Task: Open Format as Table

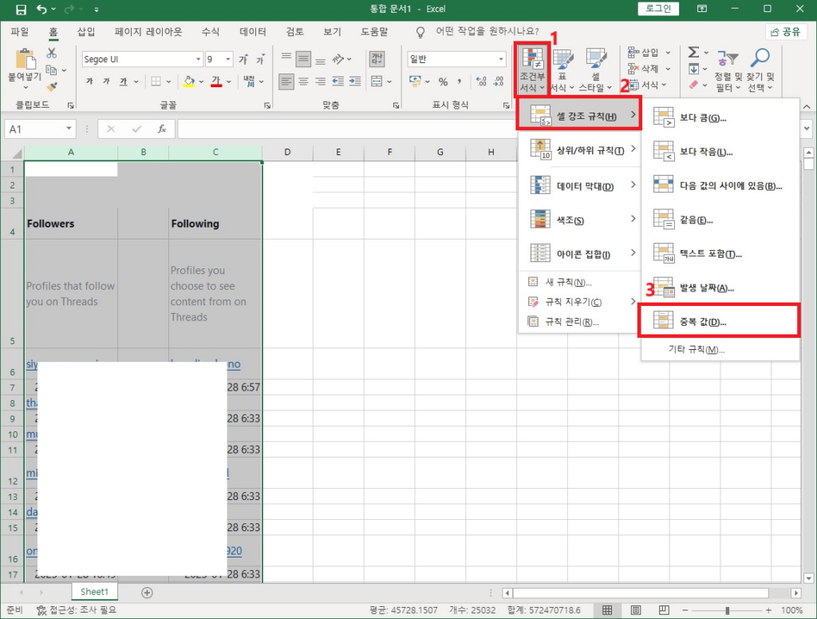Action: coord(562,69)
